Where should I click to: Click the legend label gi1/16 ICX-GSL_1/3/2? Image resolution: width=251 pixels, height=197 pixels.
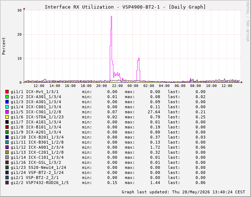point(36,162)
